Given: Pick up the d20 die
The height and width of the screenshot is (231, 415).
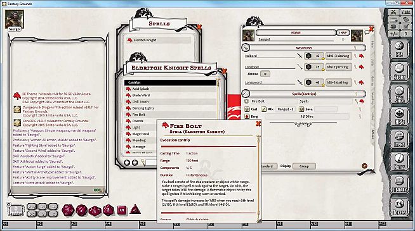Looking at the screenshot, I should (x=68, y=210).
